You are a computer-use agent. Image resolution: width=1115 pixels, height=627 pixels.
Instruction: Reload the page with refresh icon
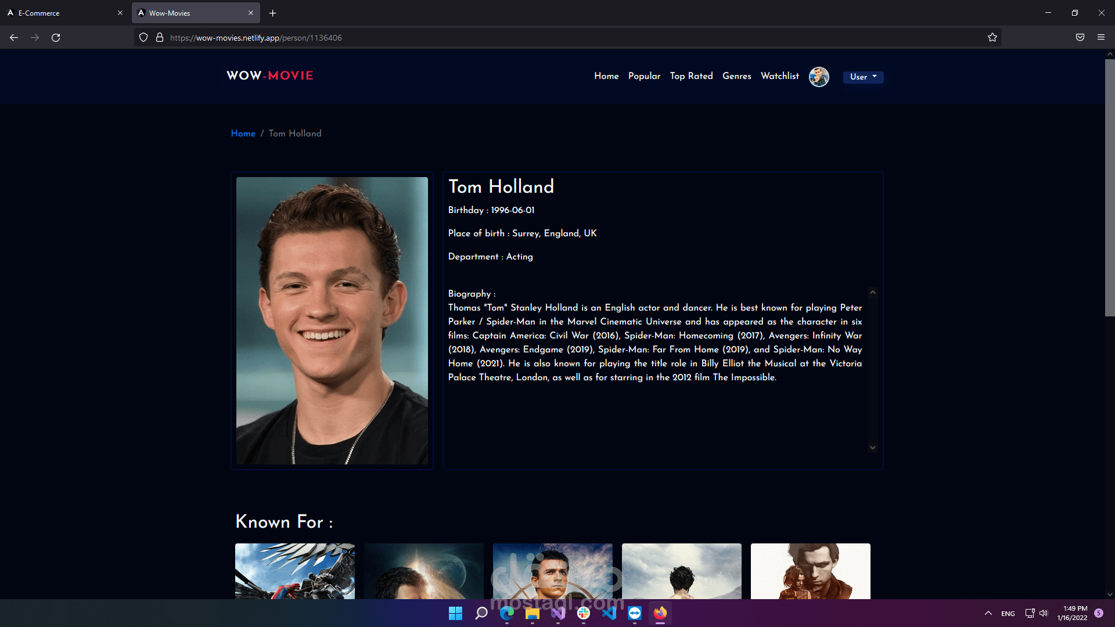[56, 38]
